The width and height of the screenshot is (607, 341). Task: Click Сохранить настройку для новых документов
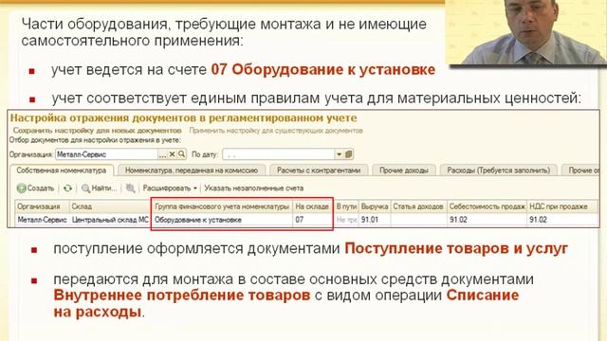click(x=97, y=131)
